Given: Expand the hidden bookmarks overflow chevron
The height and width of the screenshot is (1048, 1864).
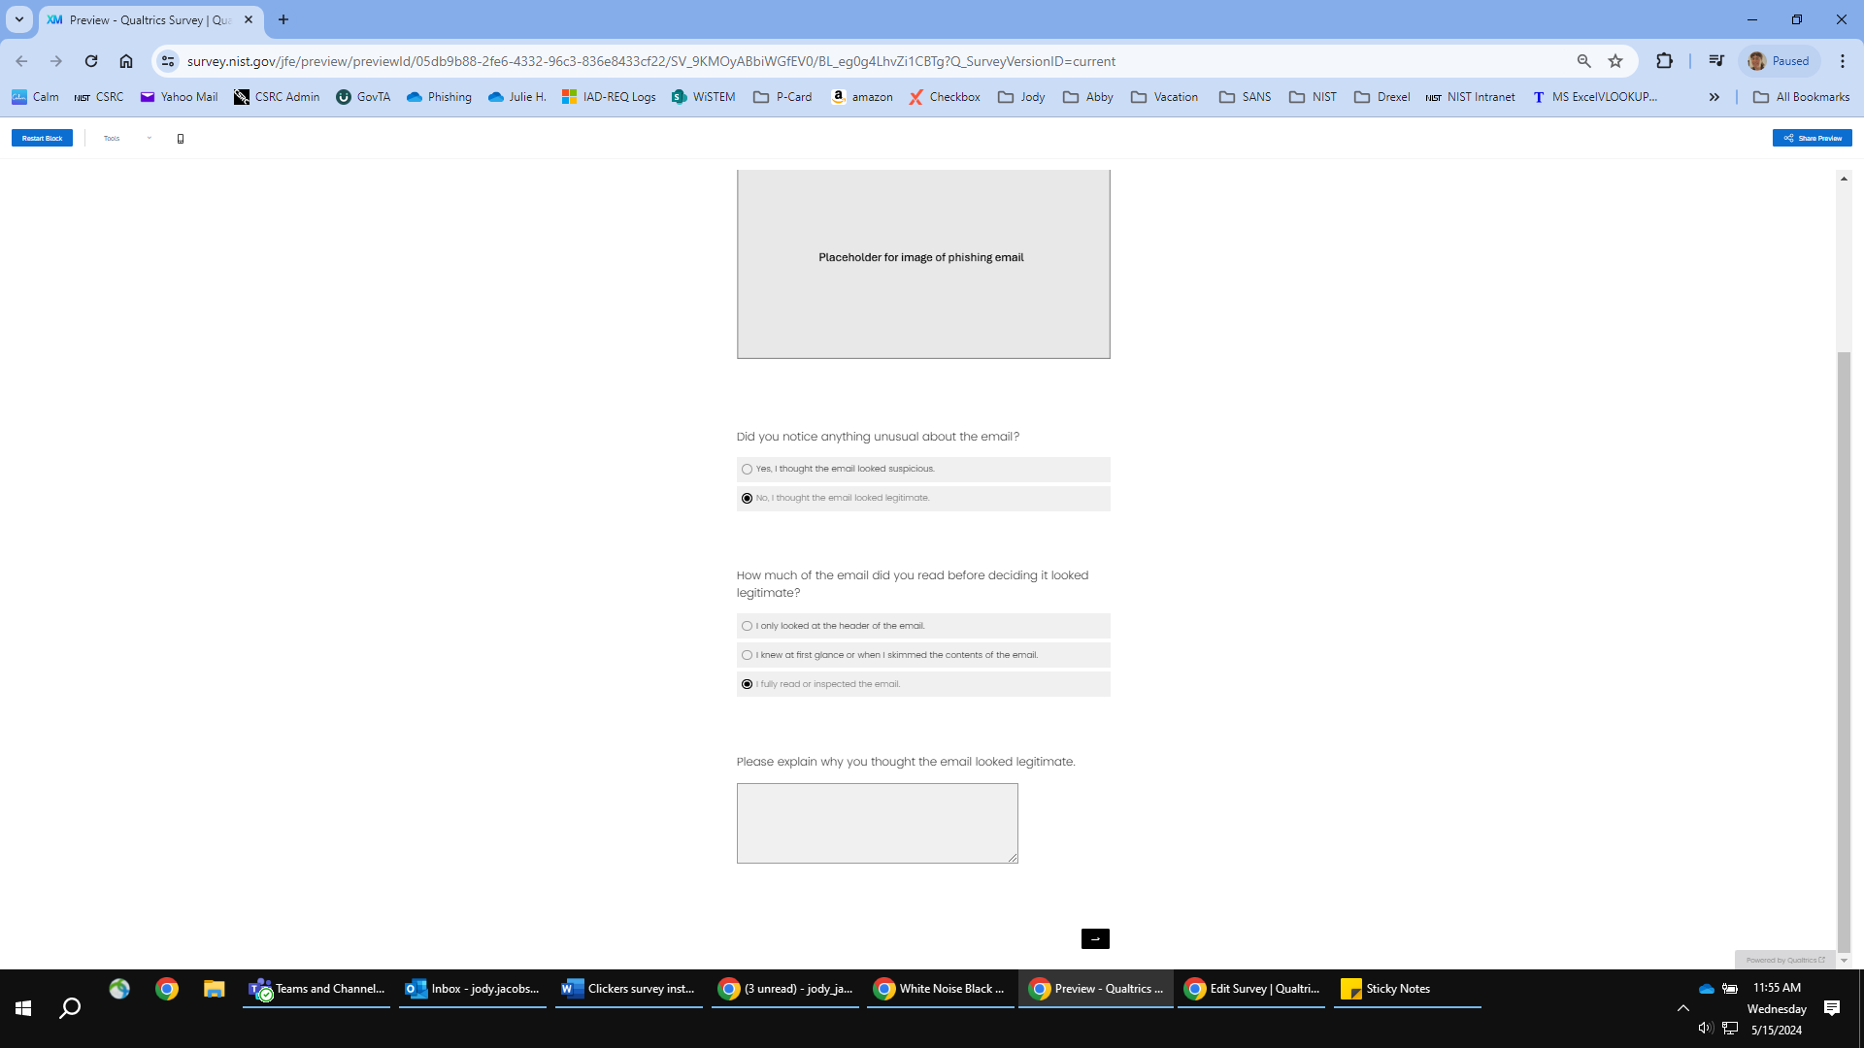Looking at the screenshot, I should (x=1714, y=97).
